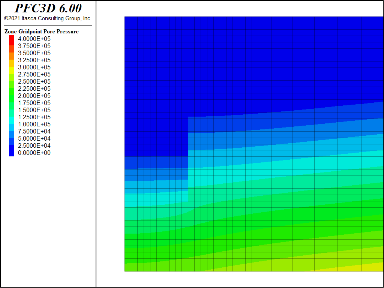Click the 4.0000E+05 legend value
The image size is (384, 288).
[34, 39]
